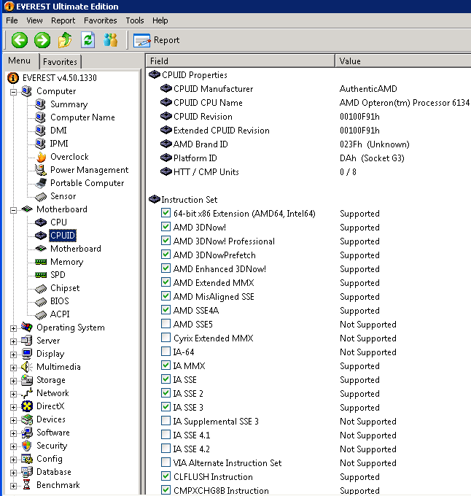
Task: Select the Benchmark hourglass icon
Action: point(27,485)
